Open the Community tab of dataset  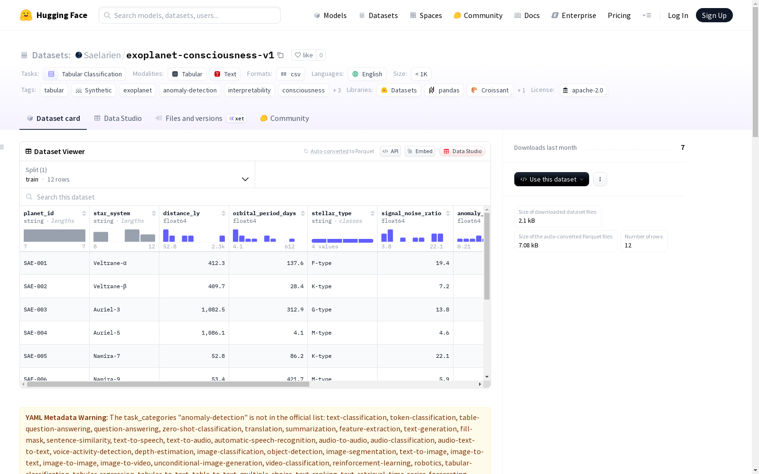(x=285, y=118)
